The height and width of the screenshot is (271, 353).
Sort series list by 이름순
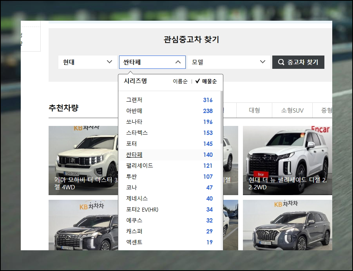pyautogui.click(x=180, y=81)
